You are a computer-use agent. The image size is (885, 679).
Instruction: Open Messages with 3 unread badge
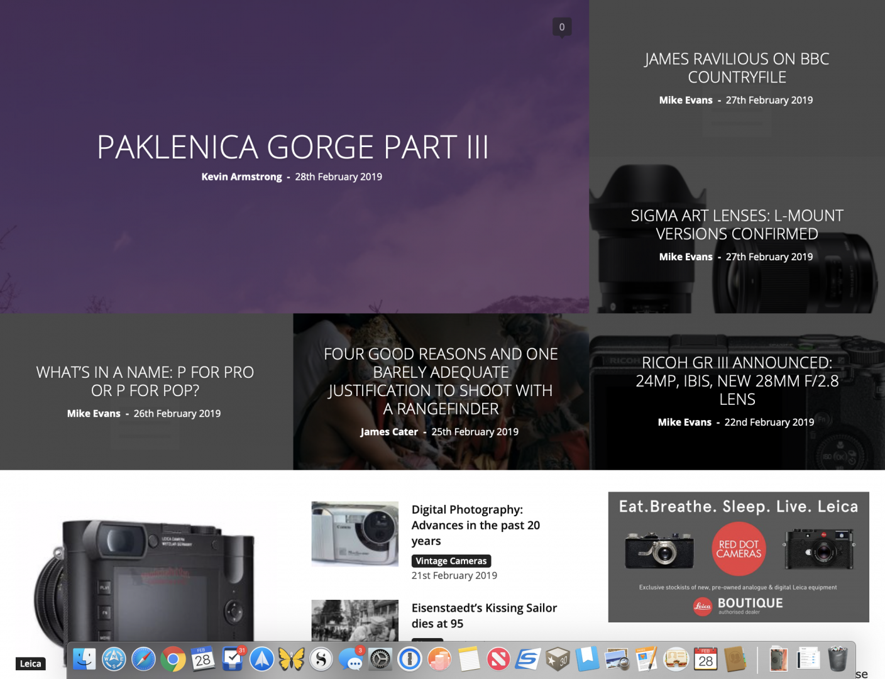pos(351,659)
